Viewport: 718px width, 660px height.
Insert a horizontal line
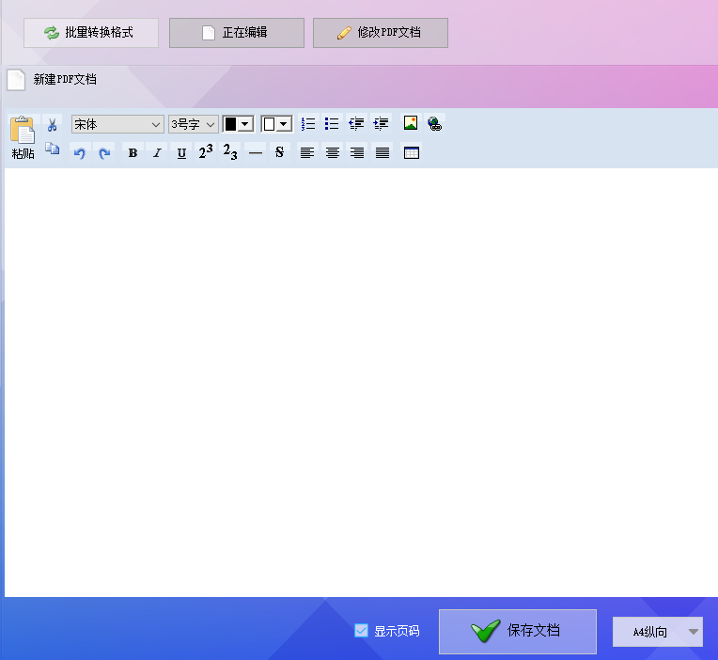[x=256, y=153]
